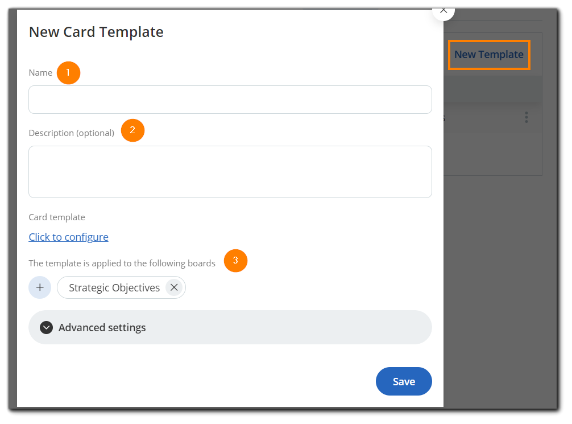
Task: Click the Card template label
Action: coord(57,217)
